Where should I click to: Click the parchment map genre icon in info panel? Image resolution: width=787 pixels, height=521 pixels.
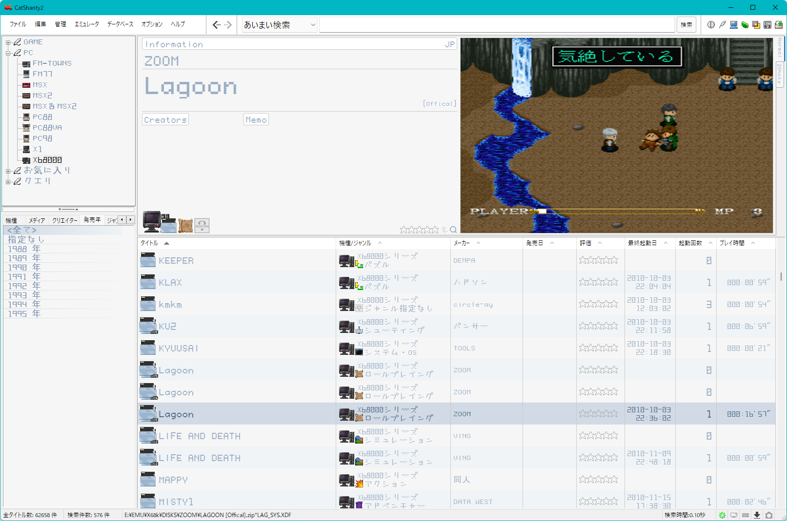[186, 225]
